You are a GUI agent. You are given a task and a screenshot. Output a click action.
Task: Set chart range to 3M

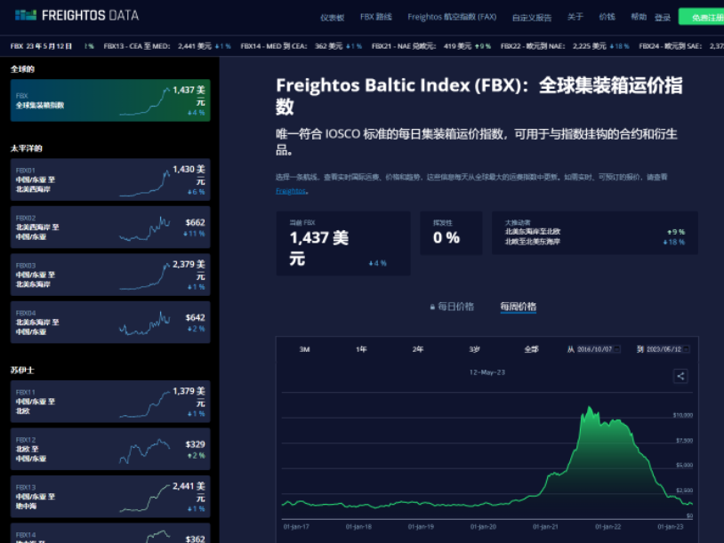click(304, 349)
